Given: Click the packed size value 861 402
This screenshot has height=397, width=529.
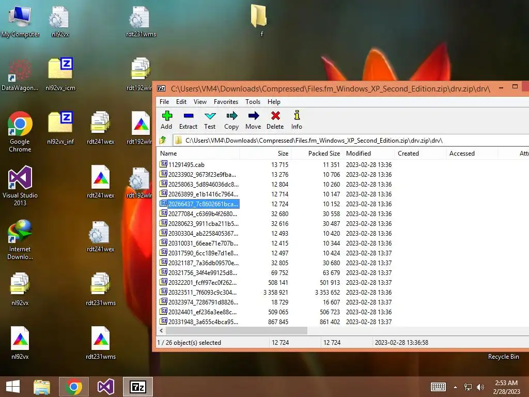Looking at the screenshot, I should pos(330,322).
